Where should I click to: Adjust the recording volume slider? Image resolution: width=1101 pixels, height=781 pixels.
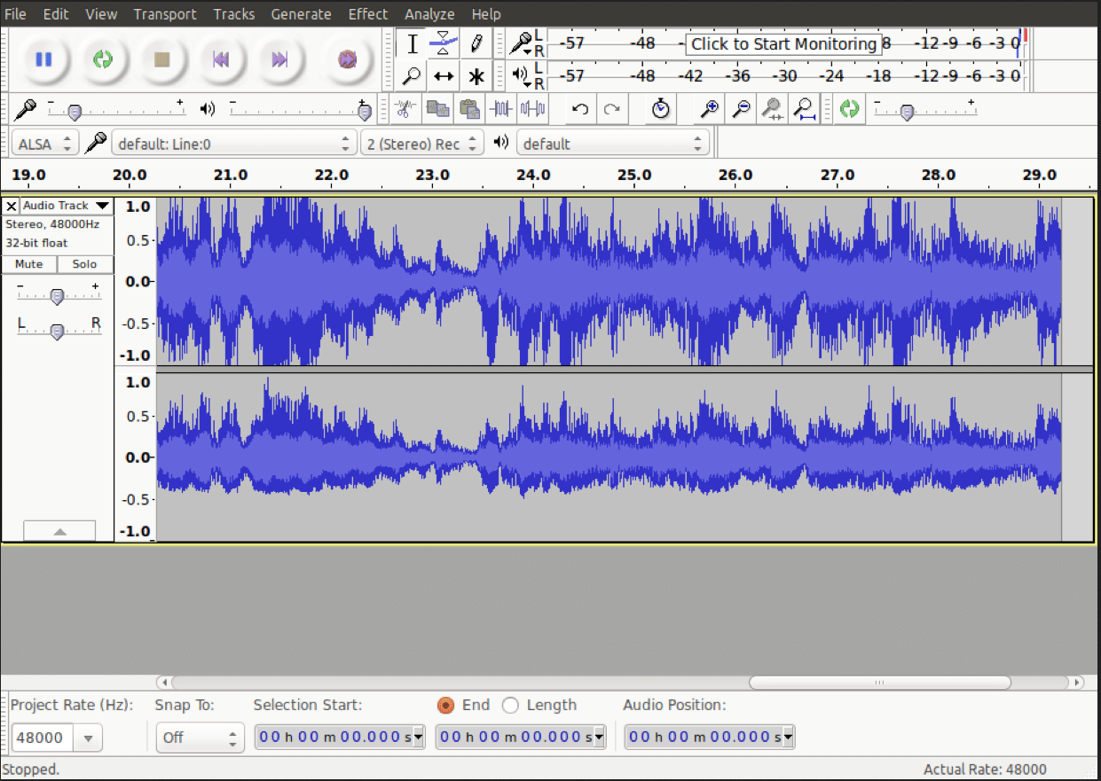coord(75,112)
